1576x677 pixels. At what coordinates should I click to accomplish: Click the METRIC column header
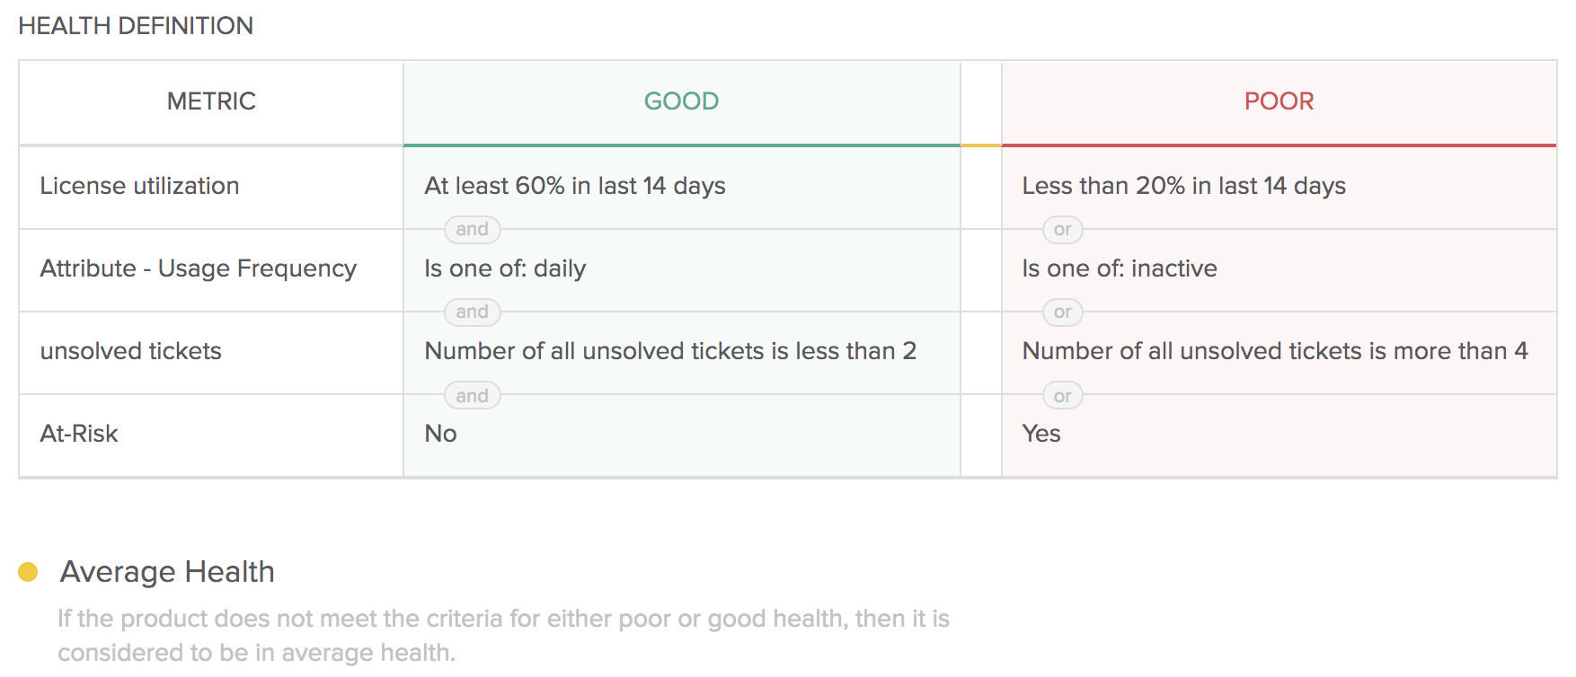[x=211, y=101]
